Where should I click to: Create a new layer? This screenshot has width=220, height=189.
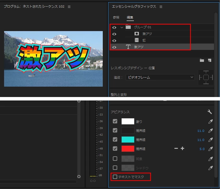click(210, 60)
